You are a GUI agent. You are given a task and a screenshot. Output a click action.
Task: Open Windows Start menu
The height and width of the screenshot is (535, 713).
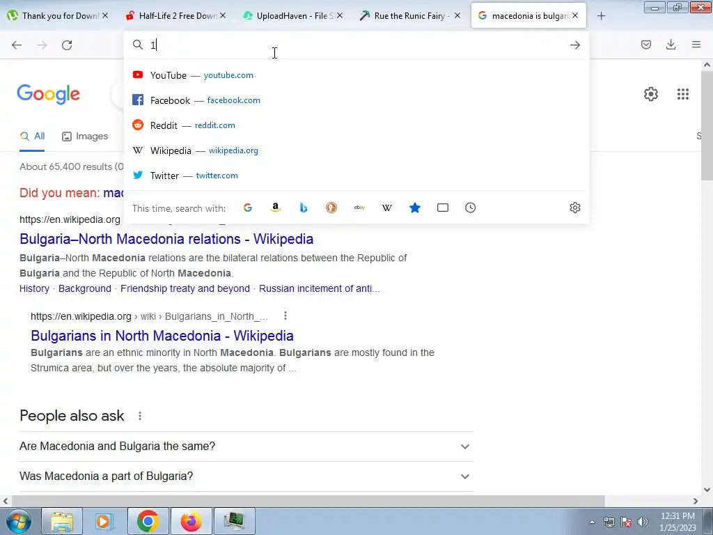tap(19, 521)
